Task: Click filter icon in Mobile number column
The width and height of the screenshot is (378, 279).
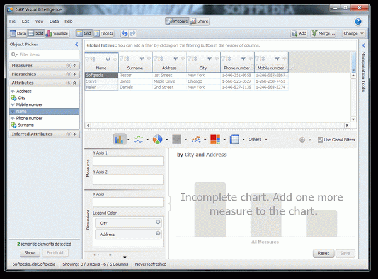Action: pyautogui.click(x=257, y=59)
